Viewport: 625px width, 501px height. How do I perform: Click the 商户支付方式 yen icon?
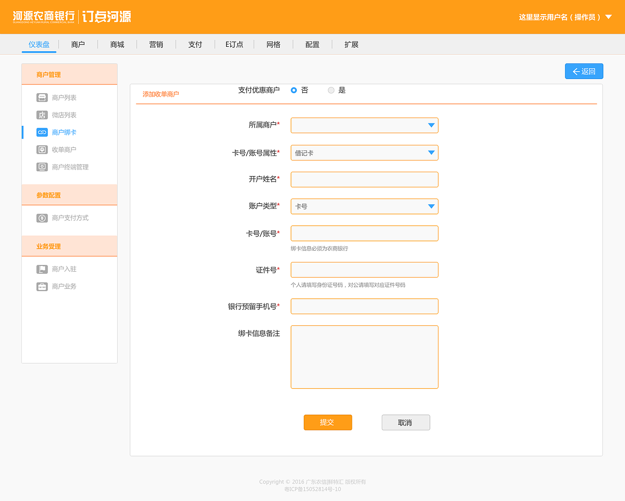coord(42,218)
